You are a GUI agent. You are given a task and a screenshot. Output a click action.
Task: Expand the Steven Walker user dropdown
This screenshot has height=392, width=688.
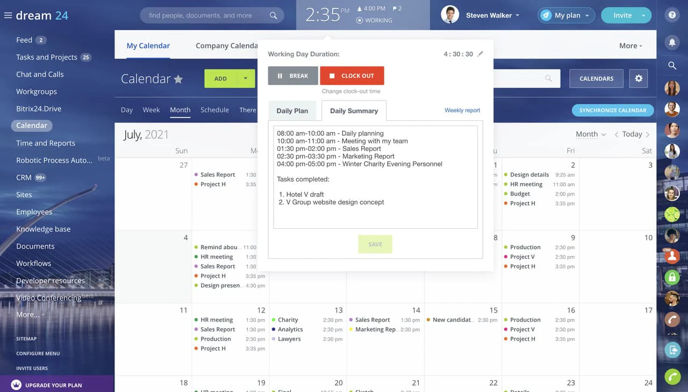pos(518,16)
